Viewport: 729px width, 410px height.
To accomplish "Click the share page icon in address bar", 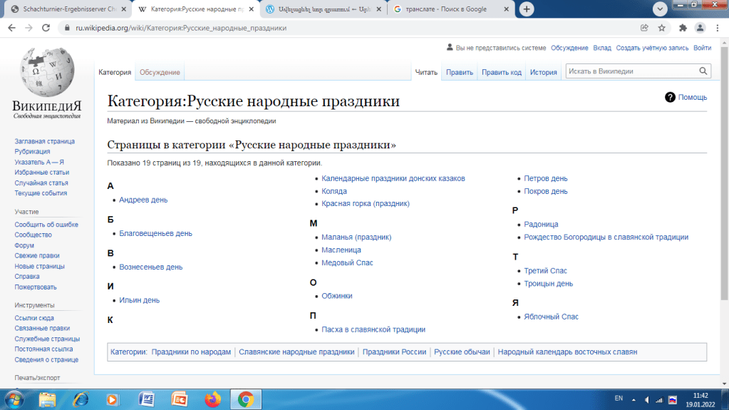I will pyautogui.click(x=644, y=29).
